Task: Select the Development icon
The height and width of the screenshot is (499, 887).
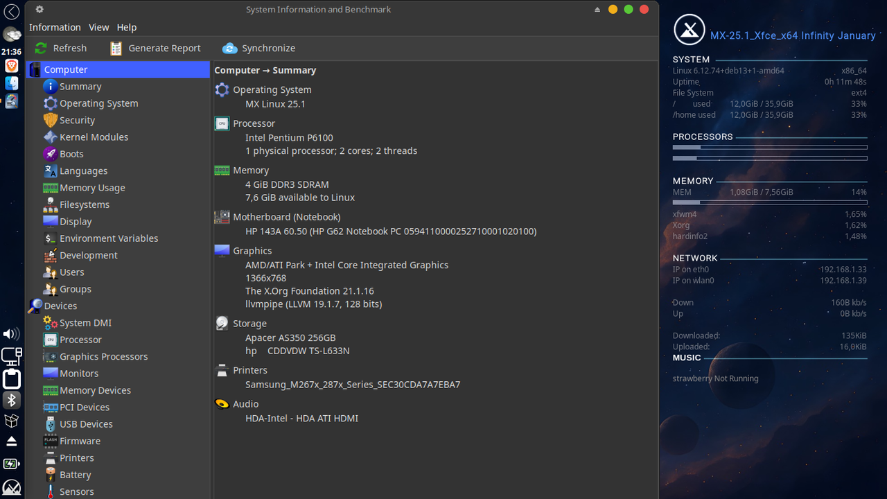Action: click(50, 255)
